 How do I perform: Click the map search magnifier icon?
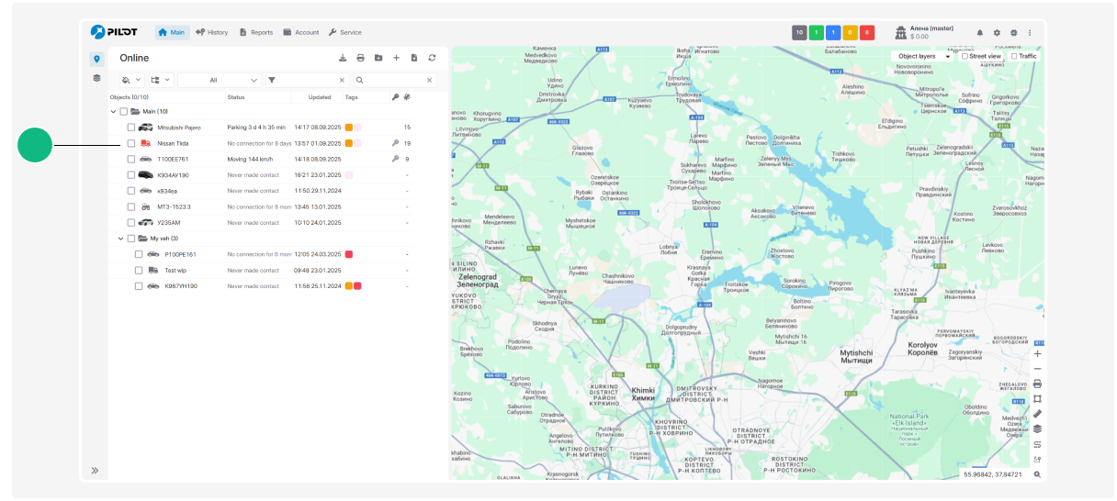tap(1037, 474)
